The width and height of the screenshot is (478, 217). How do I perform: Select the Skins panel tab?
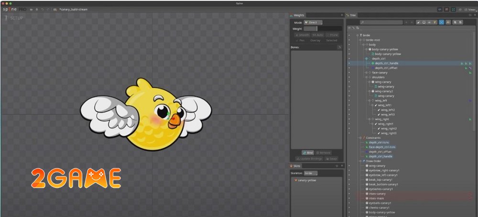point(296,165)
